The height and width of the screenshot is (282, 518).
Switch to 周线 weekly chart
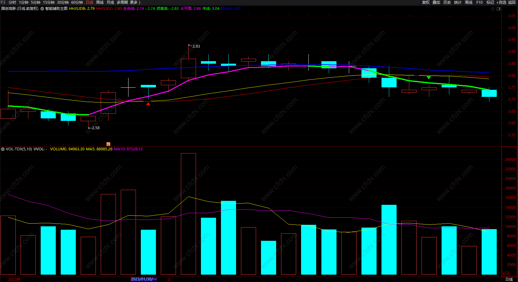coord(100,2)
